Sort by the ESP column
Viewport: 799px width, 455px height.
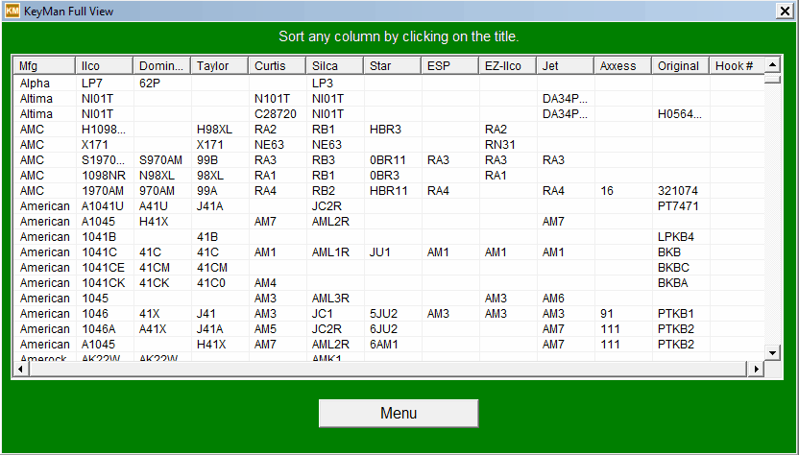(x=449, y=65)
